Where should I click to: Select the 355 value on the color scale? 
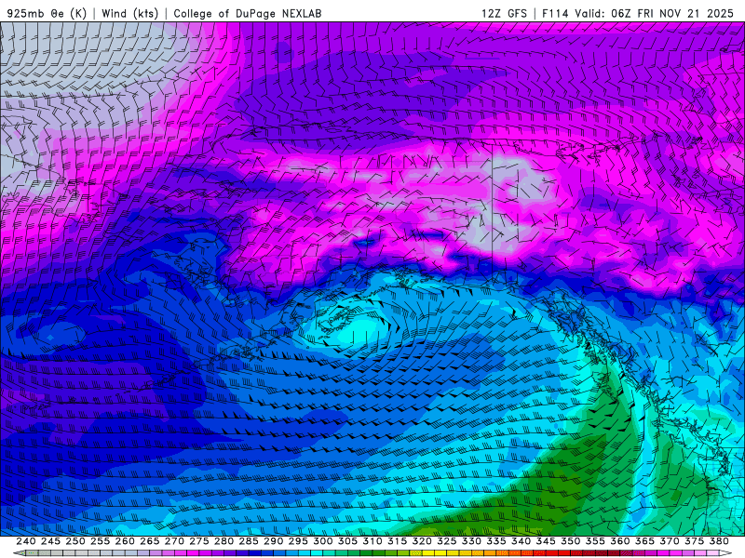point(595,541)
